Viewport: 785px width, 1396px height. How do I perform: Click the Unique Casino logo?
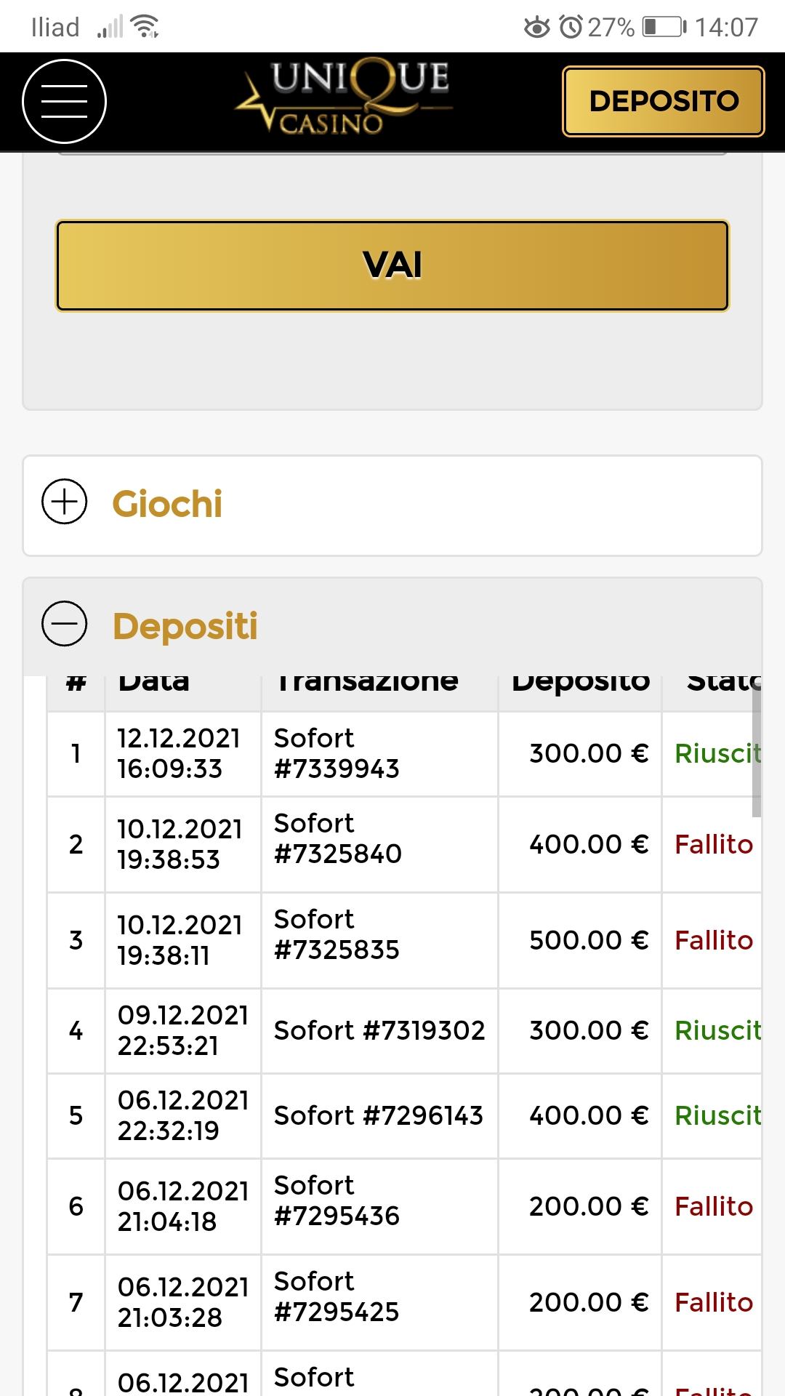pyautogui.click(x=344, y=98)
